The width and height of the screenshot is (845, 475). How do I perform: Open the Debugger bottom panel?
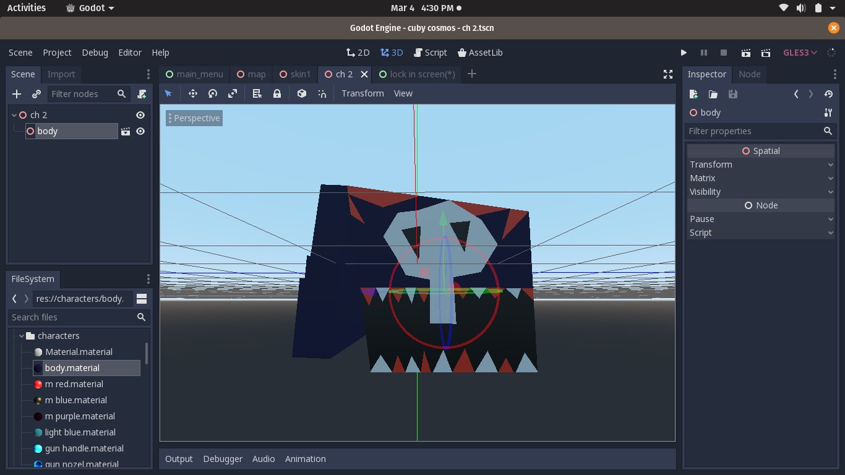(x=223, y=459)
